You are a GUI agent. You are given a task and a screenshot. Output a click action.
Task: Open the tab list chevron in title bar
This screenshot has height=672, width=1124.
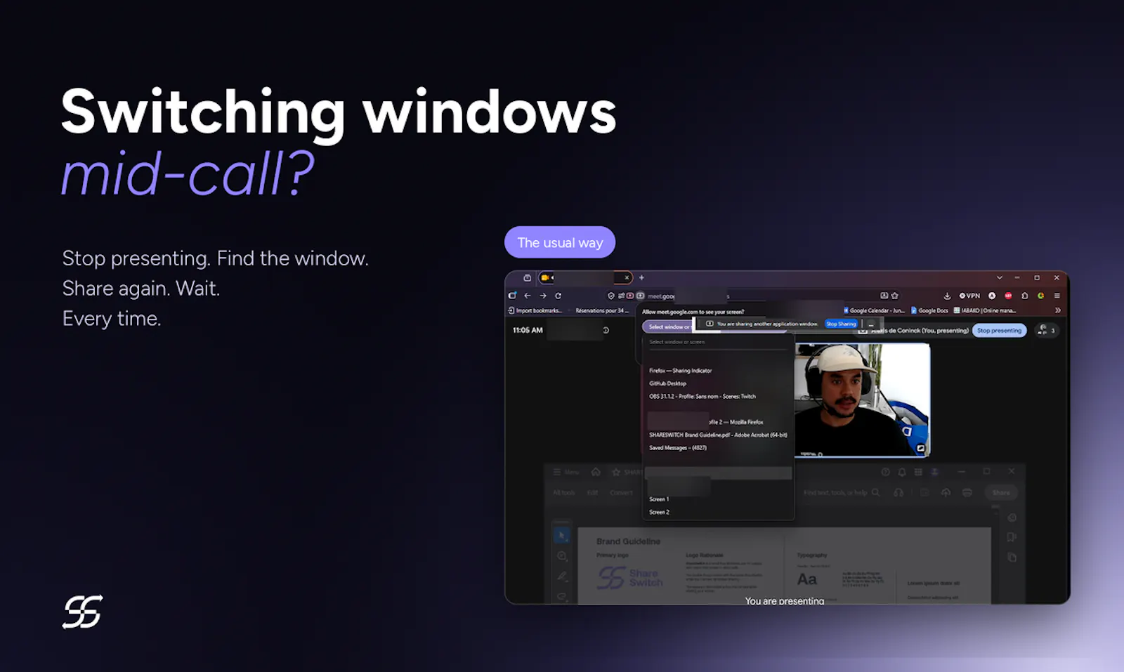coord(1000,277)
